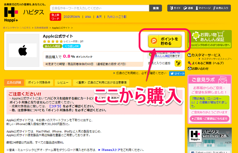
Task: Open カスタマーサービス heading link
Action: pos(204,55)
